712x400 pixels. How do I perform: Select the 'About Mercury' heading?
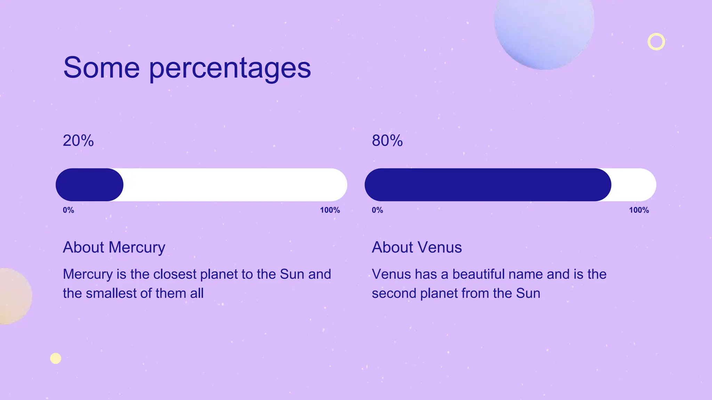pyautogui.click(x=114, y=248)
